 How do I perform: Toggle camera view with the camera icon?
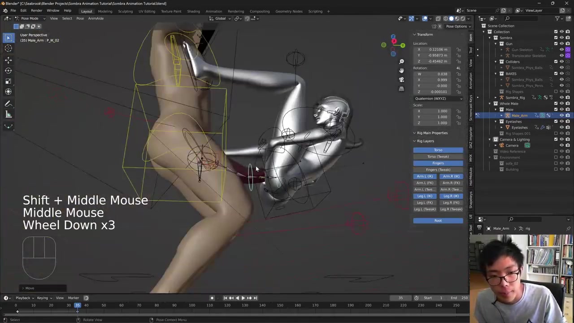coord(401,79)
